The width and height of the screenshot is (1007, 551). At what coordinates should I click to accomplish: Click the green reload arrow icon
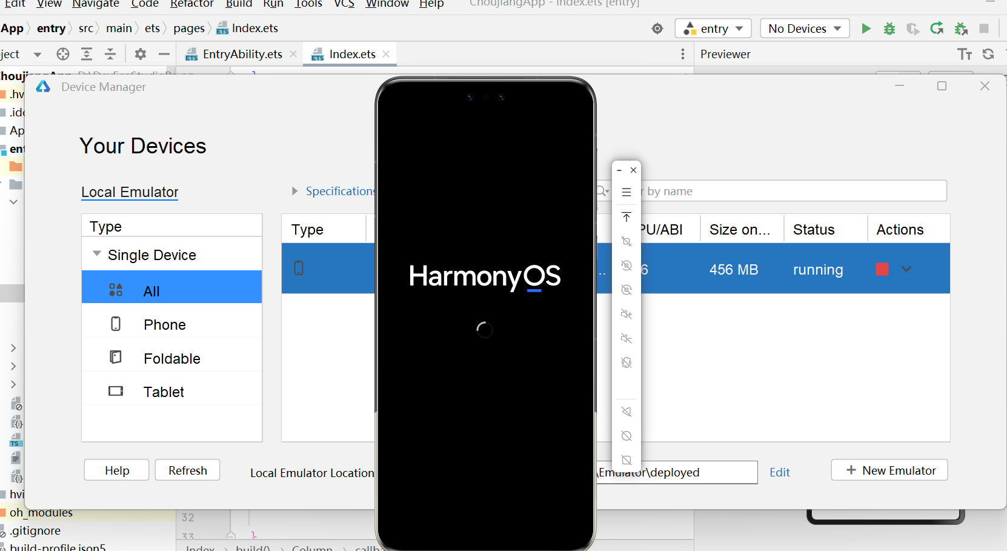(x=937, y=28)
